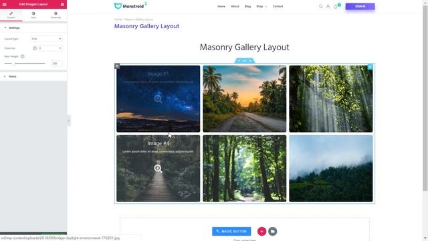Open the Layout type dropdown

[x=46, y=39]
